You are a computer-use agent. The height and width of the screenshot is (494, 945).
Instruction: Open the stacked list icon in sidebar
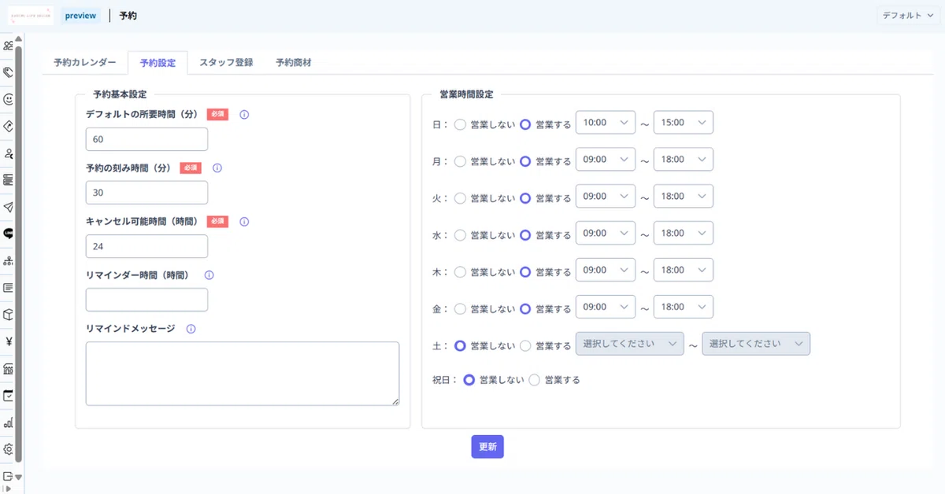click(x=8, y=179)
